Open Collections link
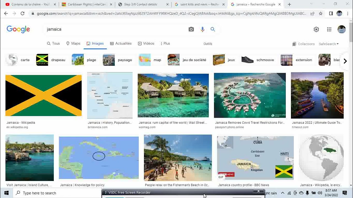Image resolution: width=353 pixels, height=198 pixels. click(x=303, y=44)
